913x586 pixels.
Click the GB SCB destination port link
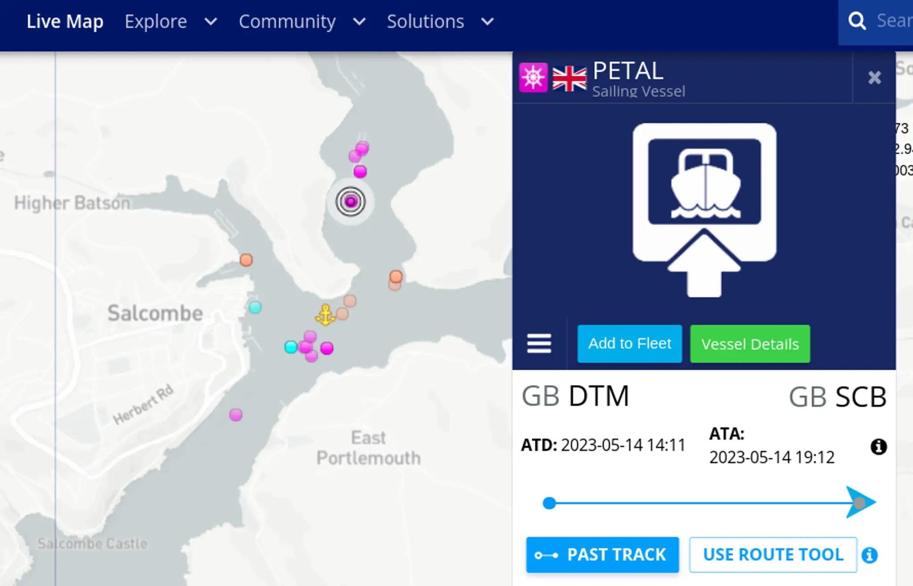(x=837, y=397)
